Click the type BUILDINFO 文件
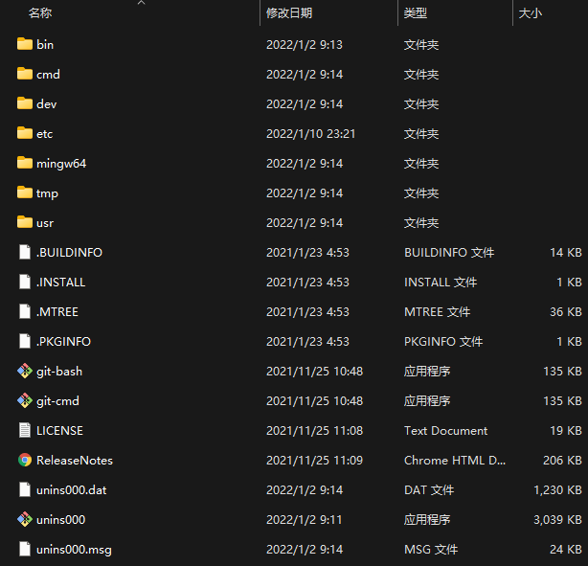 (449, 252)
